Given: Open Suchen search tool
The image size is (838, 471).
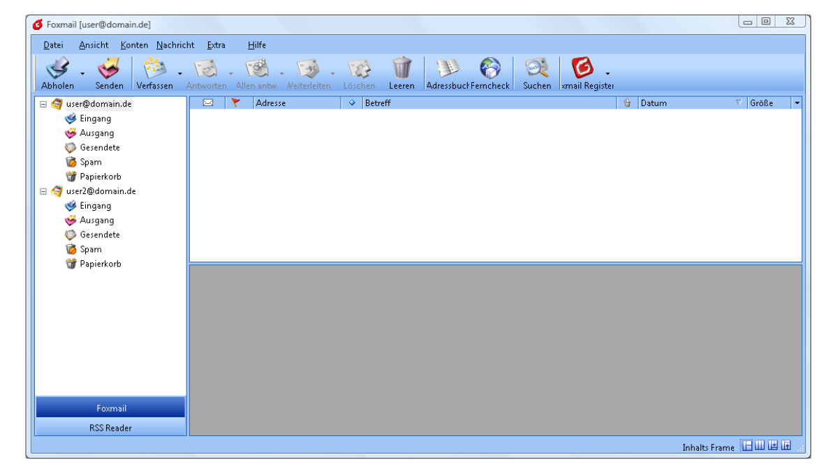Looking at the screenshot, I should coord(537,70).
